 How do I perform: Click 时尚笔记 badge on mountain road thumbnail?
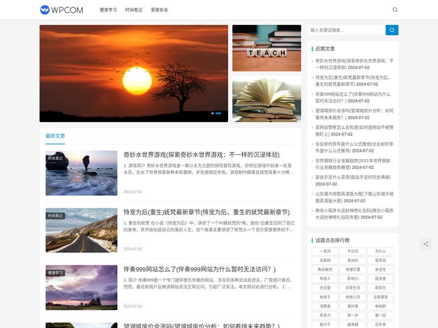coord(55,216)
